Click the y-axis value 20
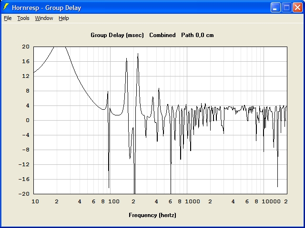This screenshot has height=228, width=305. click(25, 47)
